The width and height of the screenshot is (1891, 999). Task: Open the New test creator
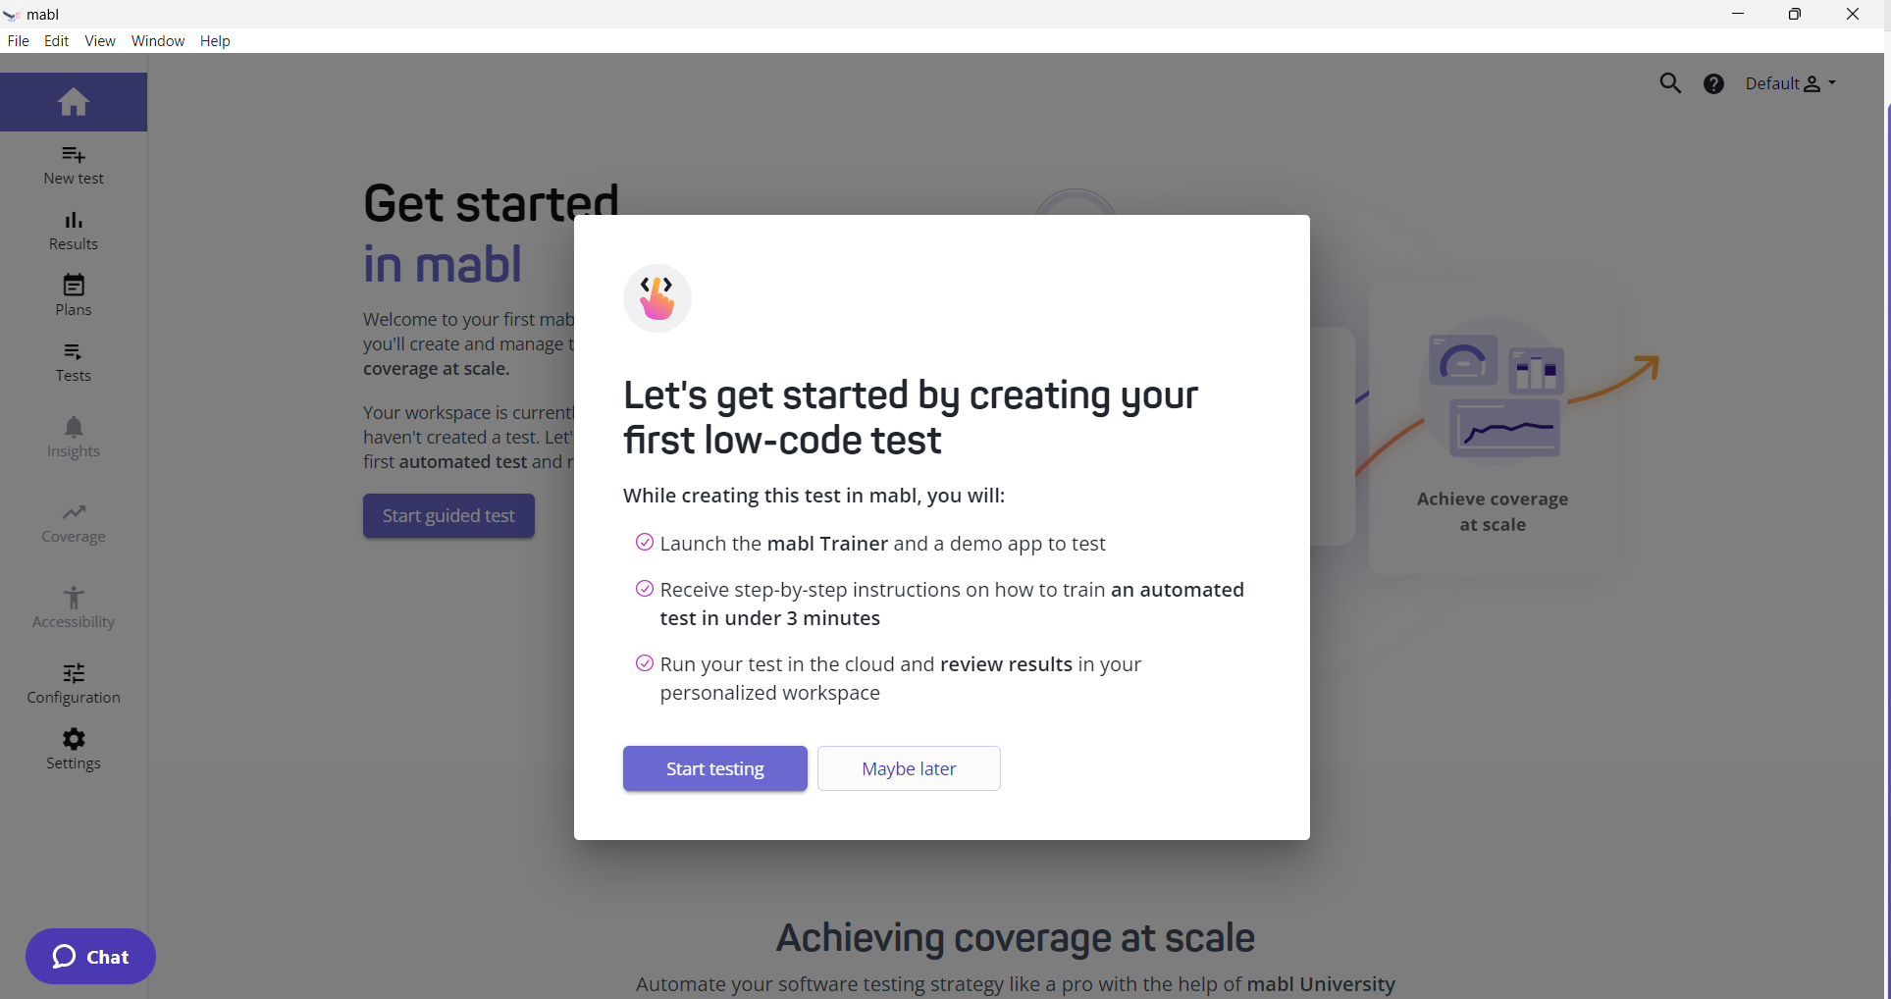(73, 164)
